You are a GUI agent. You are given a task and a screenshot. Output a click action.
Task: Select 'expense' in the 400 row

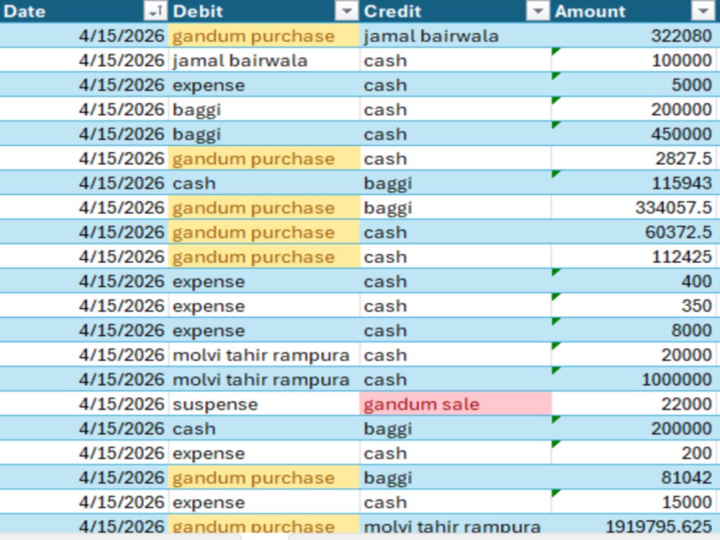coord(264,281)
